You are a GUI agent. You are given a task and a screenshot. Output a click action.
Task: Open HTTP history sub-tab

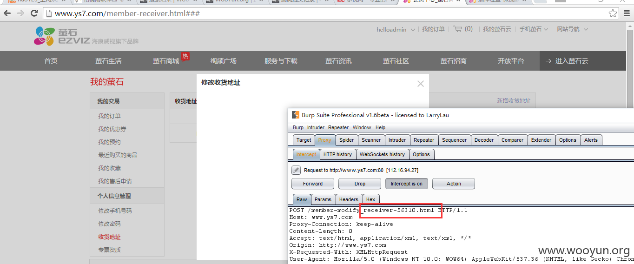click(x=337, y=154)
